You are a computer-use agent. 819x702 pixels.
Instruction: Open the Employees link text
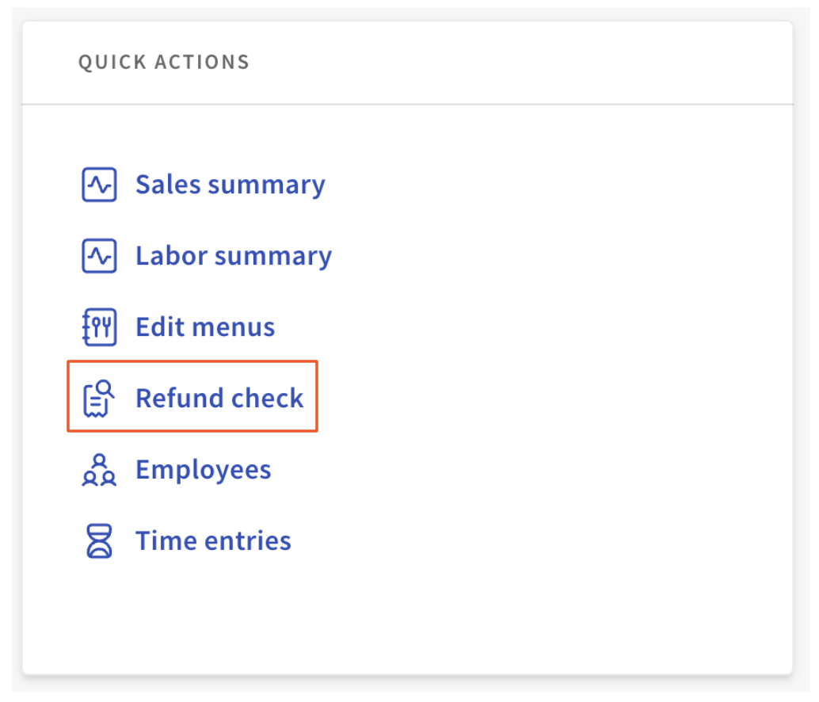[x=204, y=469]
